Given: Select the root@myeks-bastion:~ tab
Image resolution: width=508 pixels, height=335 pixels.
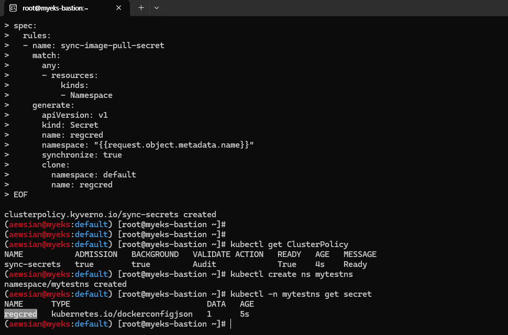Looking at the screenshot, I should coord(67,8).
